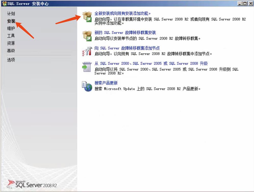This screenshot has height=192, width=254.
Task: Launch 新的 SQL Server 故障转移群集安装
Action: coord(125,33)
